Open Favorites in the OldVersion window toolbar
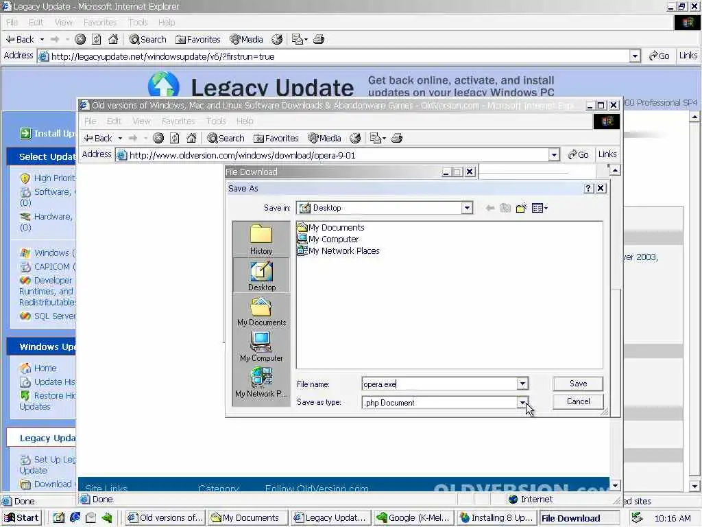The width and height of the screenshot is (702, 527). point(276,138)
